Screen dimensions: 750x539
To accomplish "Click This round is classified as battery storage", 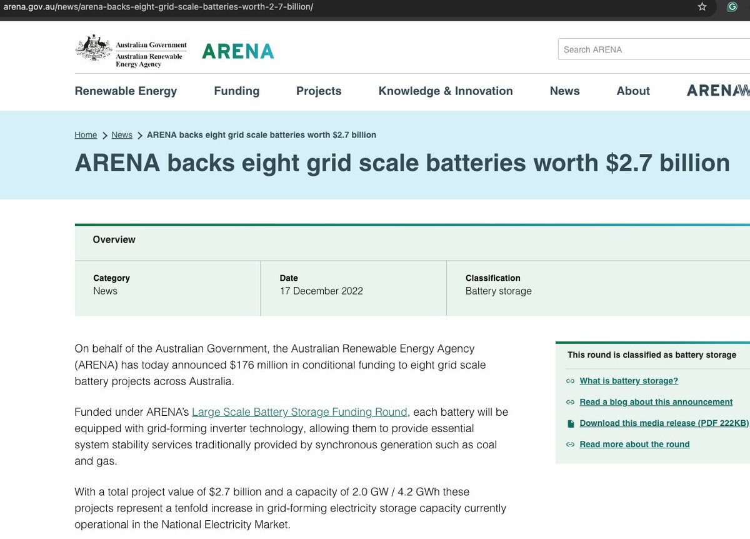I will pyautogui.click(x=652, y=355).
